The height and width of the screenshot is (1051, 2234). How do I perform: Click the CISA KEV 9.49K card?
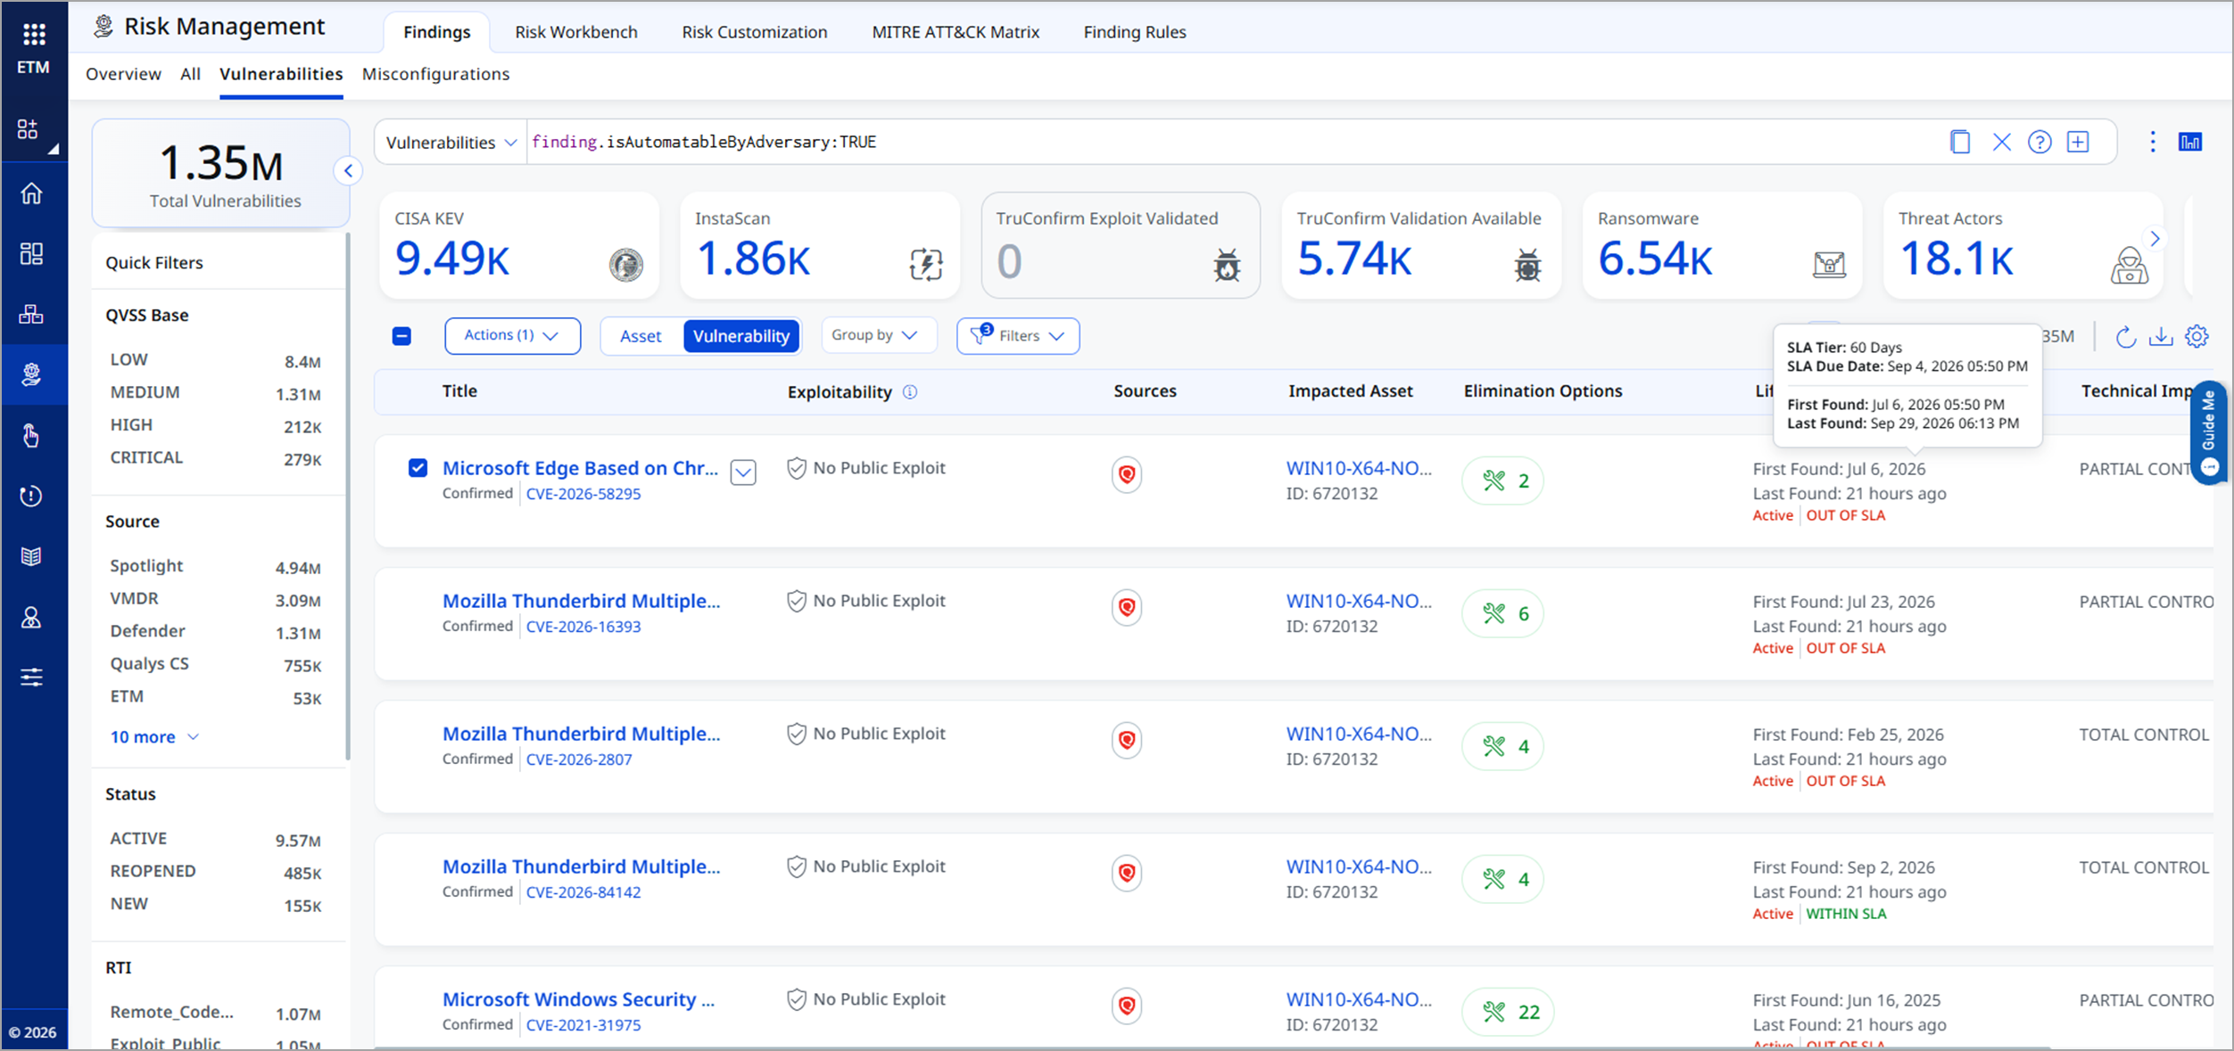pyautogui.click(x=519, y=245)
